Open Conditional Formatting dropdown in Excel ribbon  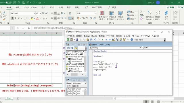click(x=102, y=16)
